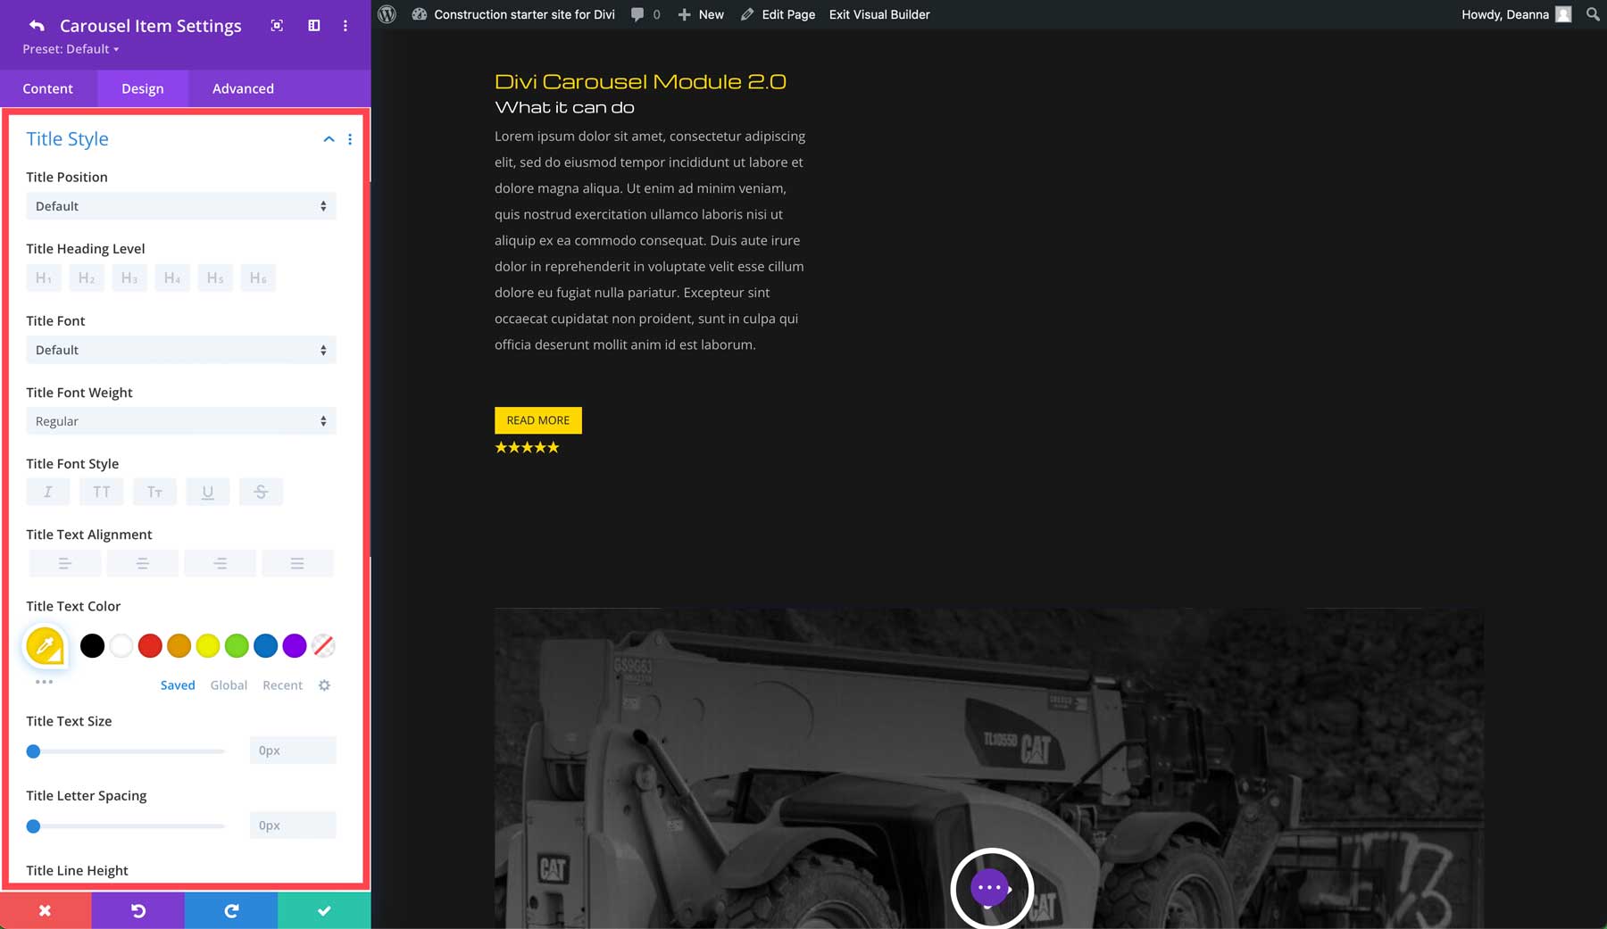Viewport: 1607px width, 929px height.
Task: Switch to the Content tab
Action: pyautogui.click(x=48, y=88)
